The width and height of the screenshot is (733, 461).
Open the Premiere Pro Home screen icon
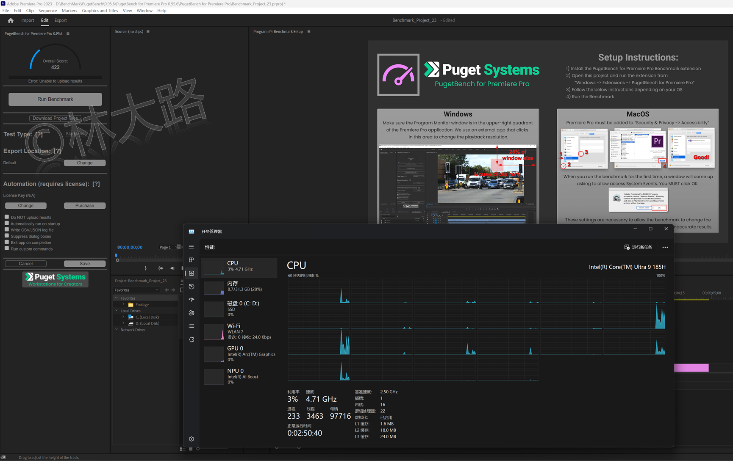[11, 20]
